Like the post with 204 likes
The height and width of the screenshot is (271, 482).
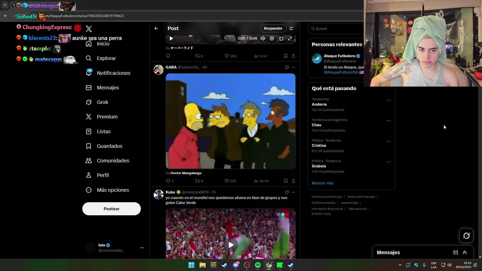point(230,56)
